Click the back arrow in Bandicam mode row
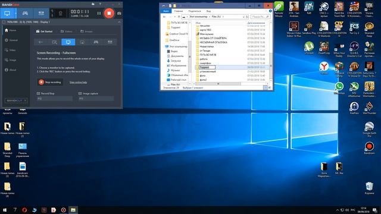Image resolution: width=381 pixels, height=214 pixels. [40, 42]
